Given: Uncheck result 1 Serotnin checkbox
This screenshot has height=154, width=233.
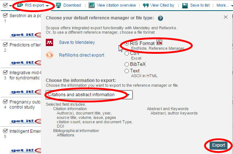Looking at the screenshot, I should tap(5, 15).
